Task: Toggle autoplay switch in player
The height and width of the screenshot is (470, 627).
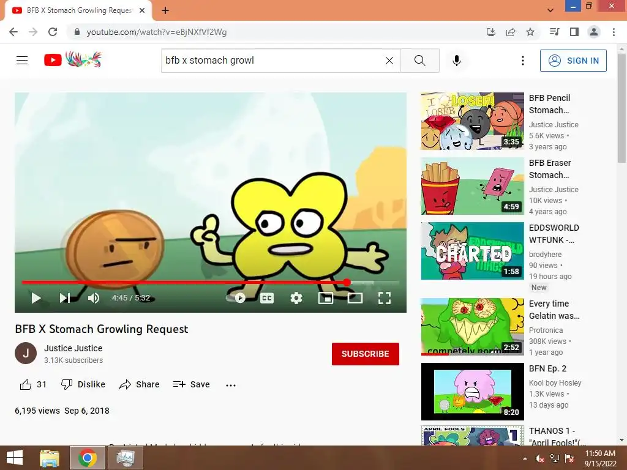Action: click(236, 298)
